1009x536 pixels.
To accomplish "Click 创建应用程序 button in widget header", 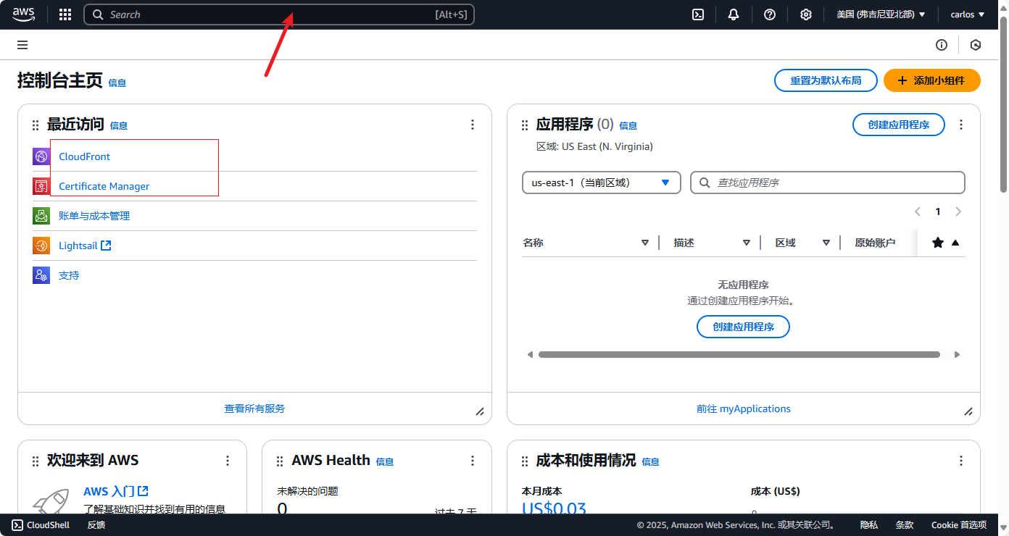I will 899,125.
